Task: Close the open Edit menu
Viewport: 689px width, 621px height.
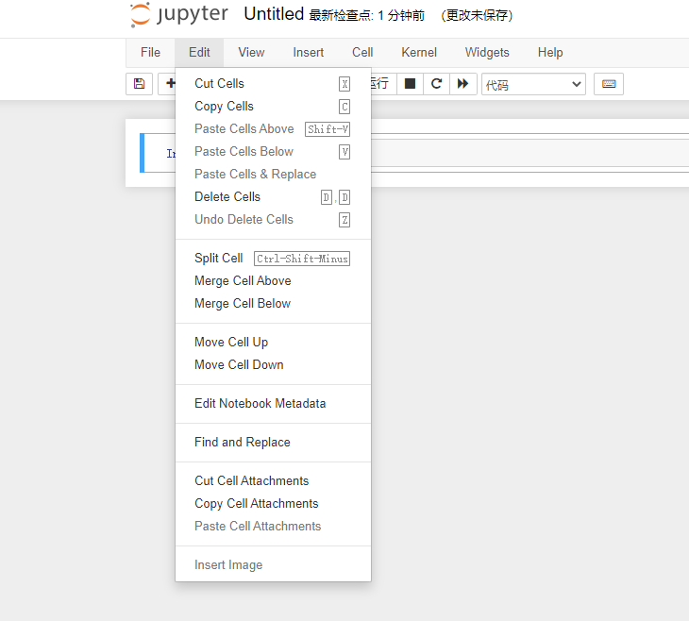Action: point(199,52)
